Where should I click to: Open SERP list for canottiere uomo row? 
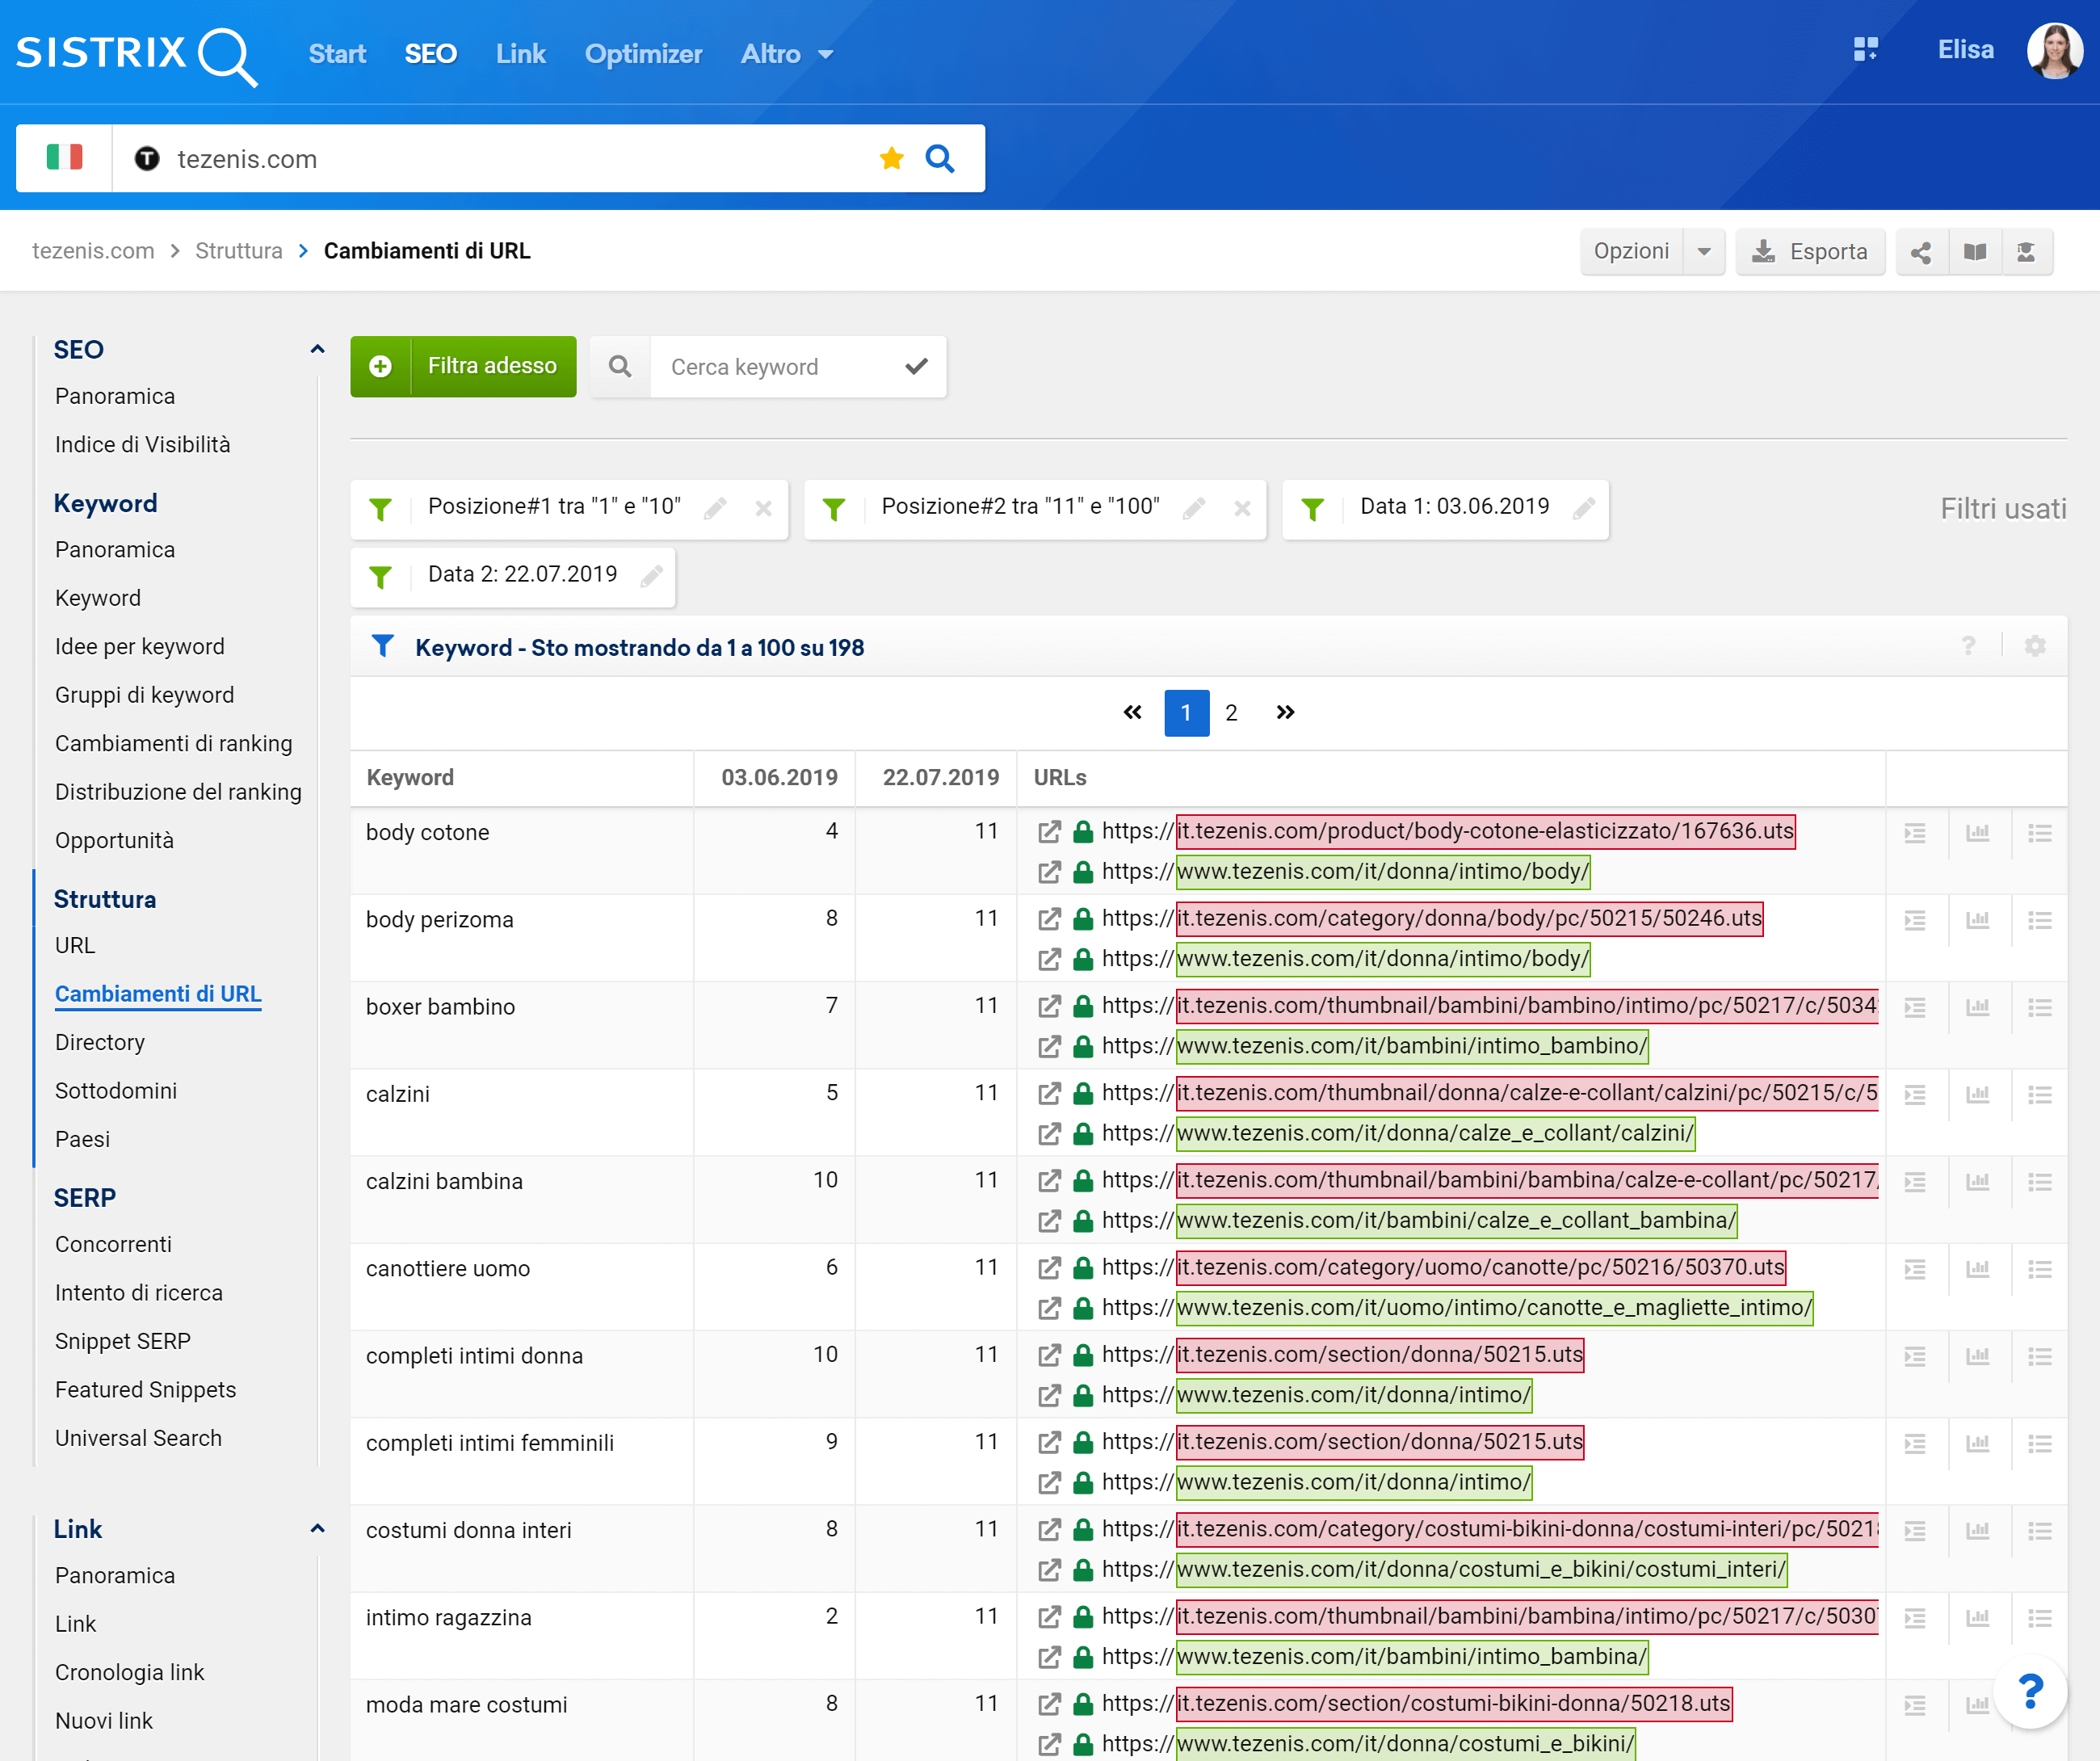pyautogui.click(x=2040, y=1270)
